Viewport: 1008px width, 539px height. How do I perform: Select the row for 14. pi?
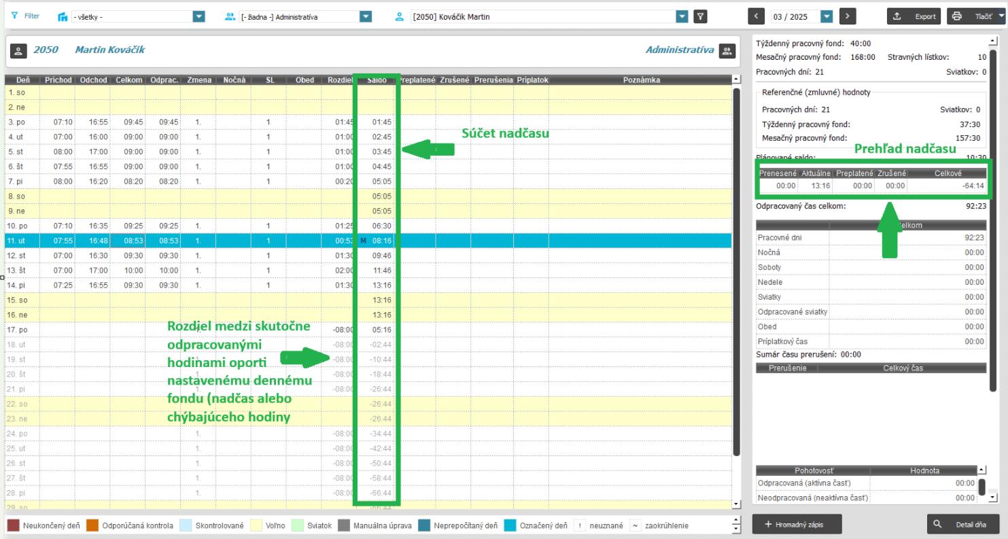click(x=204, y=285)
